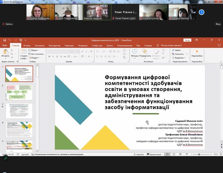Click the Вставить paste icon

tap(6, 52)
